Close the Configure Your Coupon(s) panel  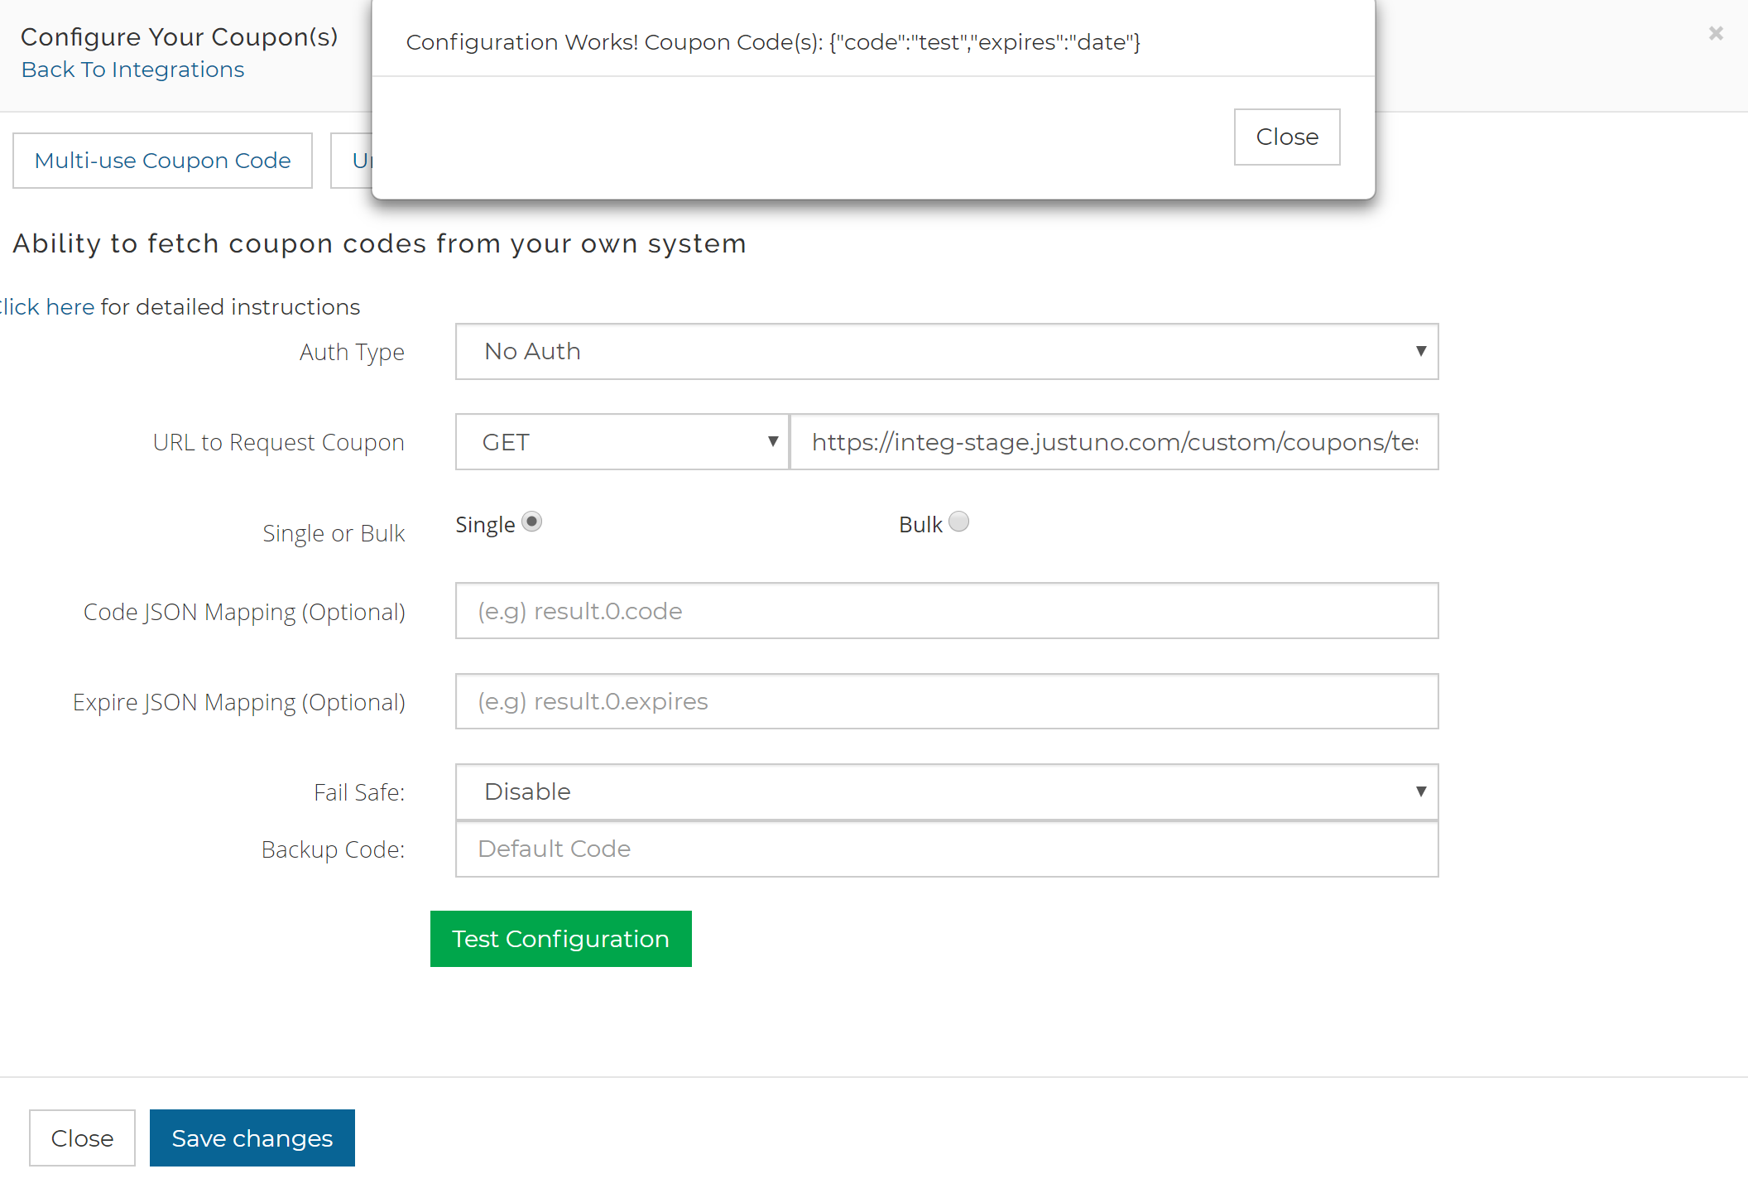[x=81, y=1138]
